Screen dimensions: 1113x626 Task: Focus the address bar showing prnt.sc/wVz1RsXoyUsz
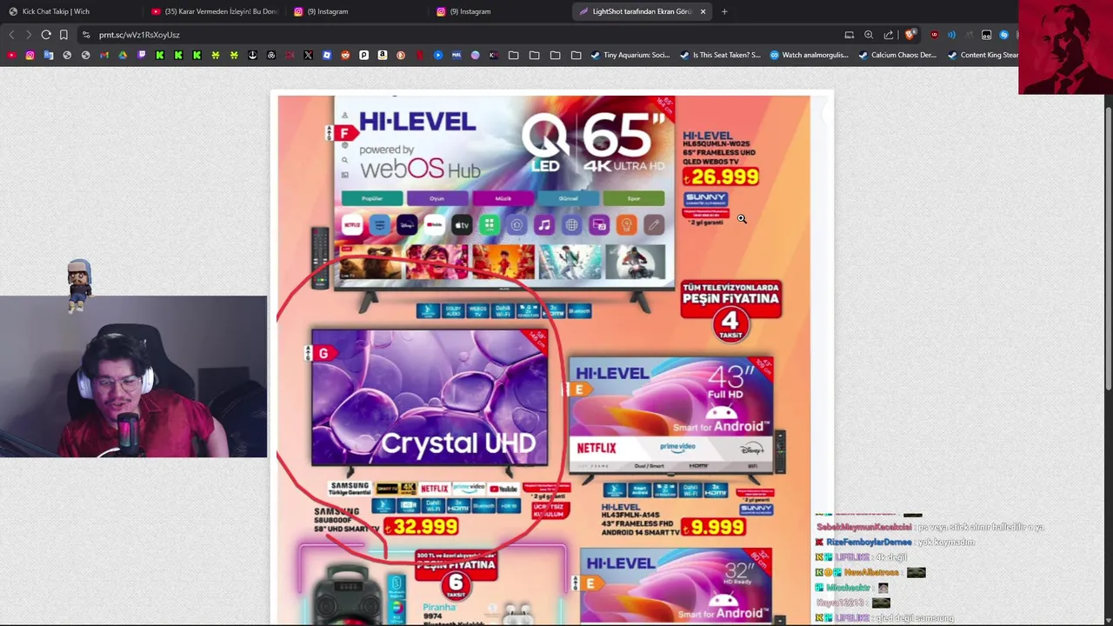click(x=461, y=35)
